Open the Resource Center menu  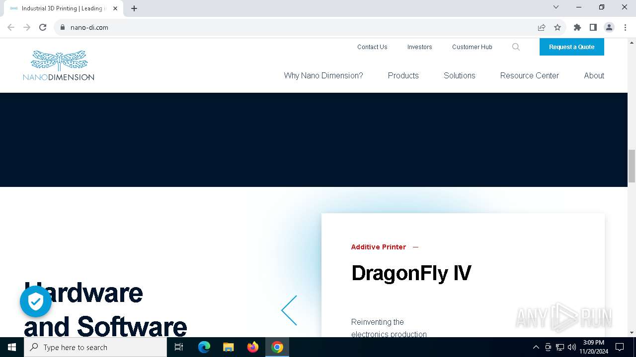pos(530,75)
